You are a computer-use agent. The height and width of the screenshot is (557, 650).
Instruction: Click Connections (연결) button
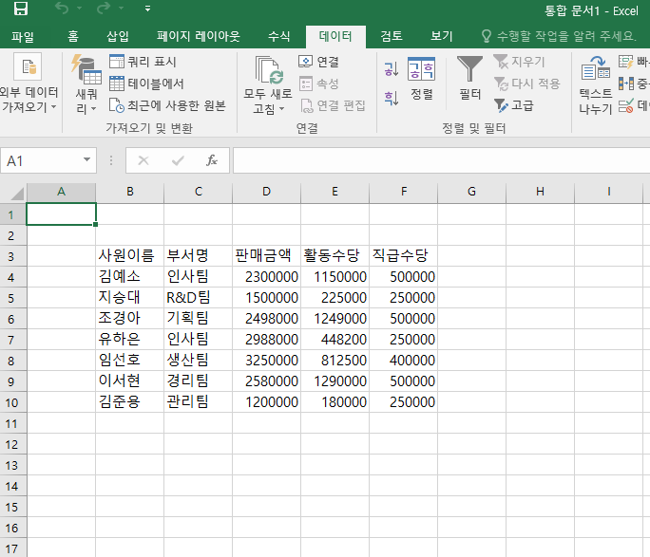point(319,62)
